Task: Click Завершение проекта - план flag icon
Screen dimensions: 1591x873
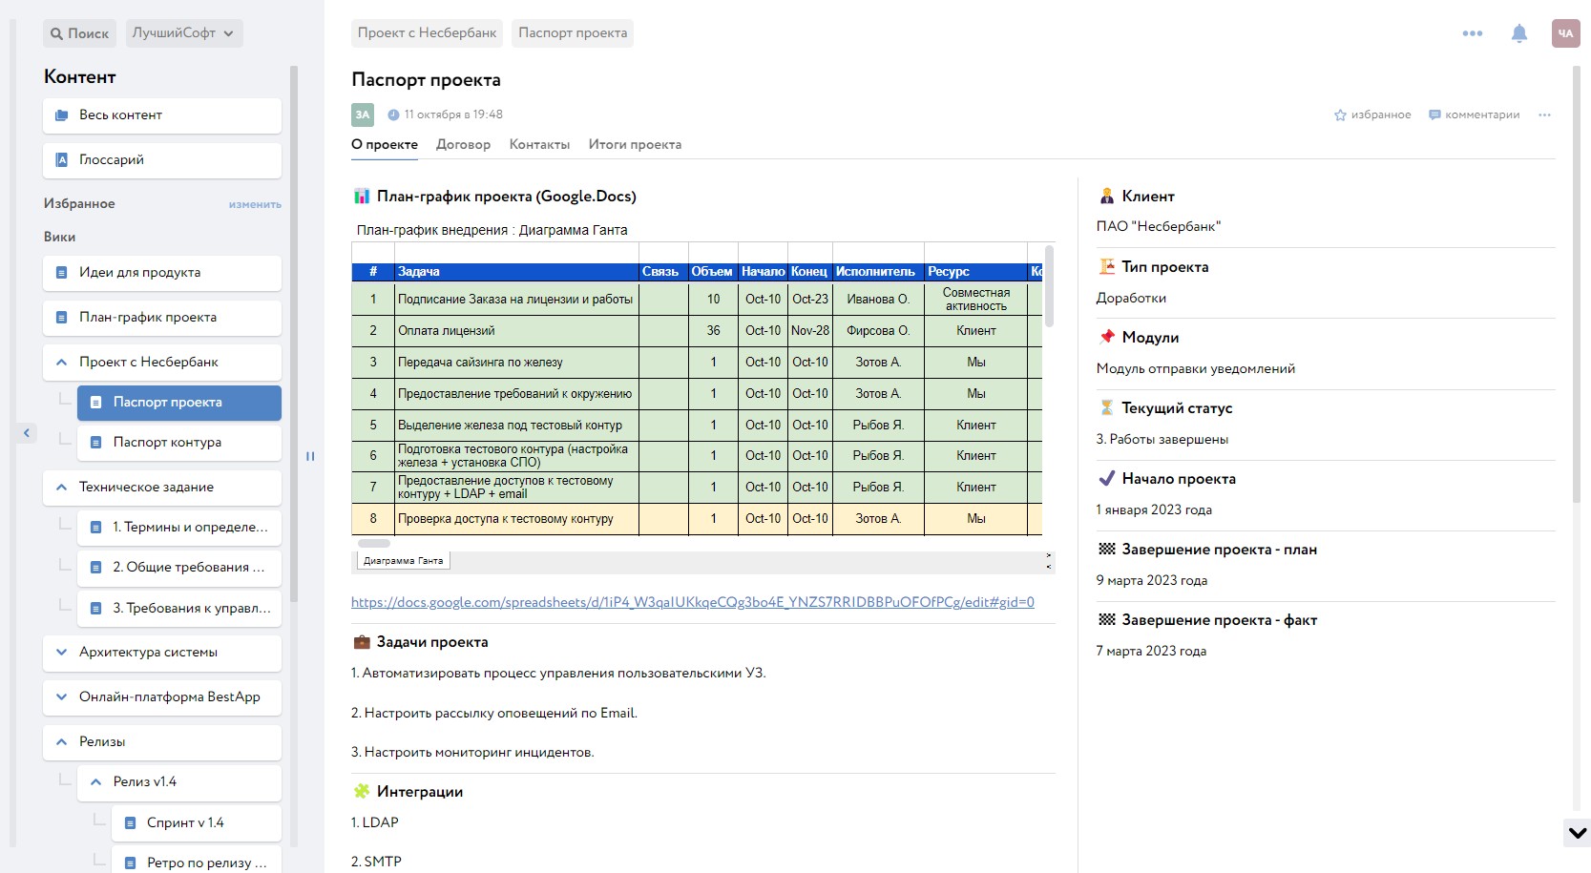Action: [x=1107, y=550]
